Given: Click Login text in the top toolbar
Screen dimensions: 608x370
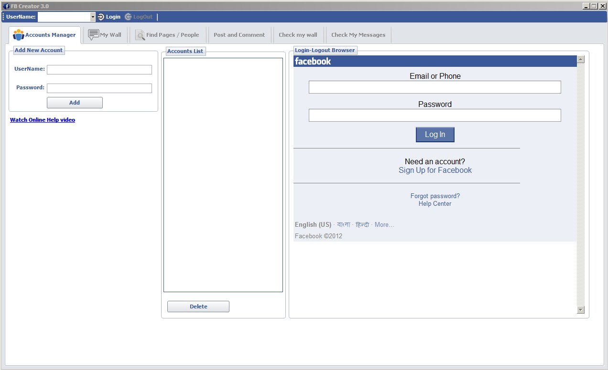Looking at the screenshot, I should [113, 17].
